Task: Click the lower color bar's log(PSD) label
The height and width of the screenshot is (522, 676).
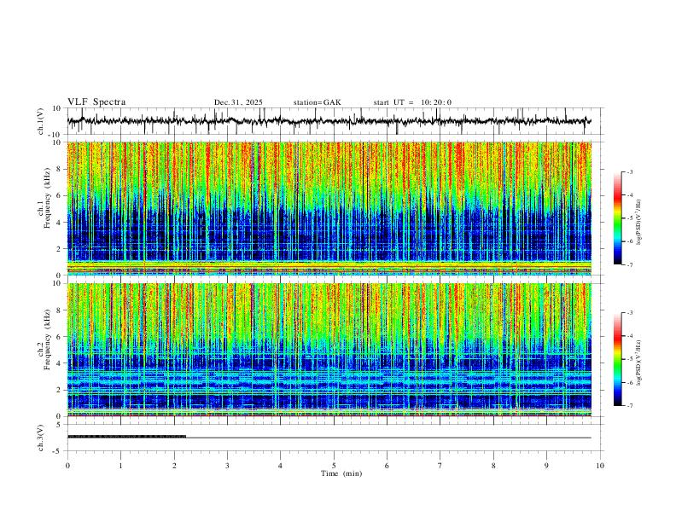Action: tap(639, 362)
